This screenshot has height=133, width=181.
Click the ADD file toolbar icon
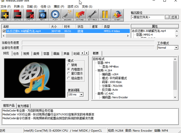5,15
